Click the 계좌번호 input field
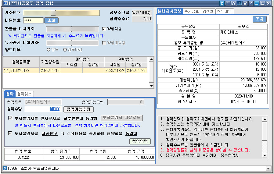Viewport: 274px width, 174px height. [61, 13]
